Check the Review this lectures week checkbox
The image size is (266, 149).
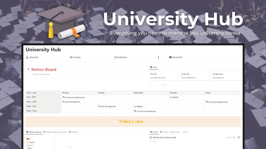(x=239, y=137)
